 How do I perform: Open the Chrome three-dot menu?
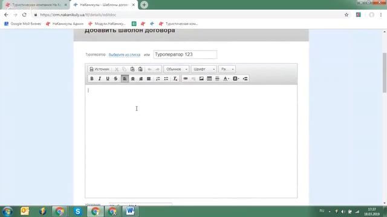point(381,14)
